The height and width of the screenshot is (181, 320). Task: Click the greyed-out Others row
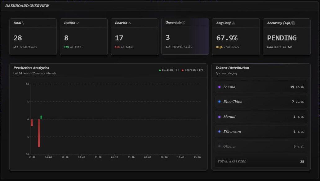261,146
